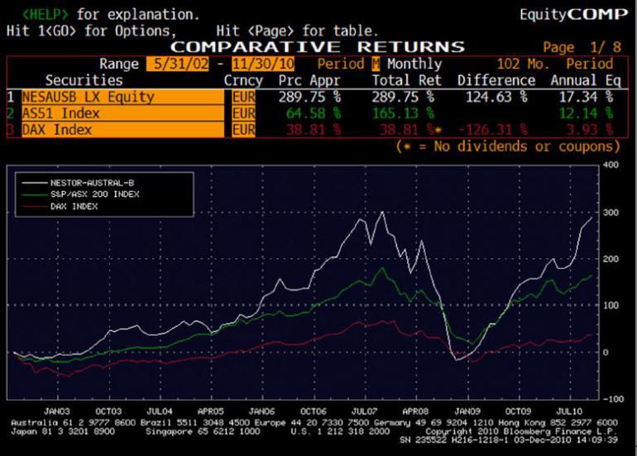
Task: Edit the range start date 5/31/02
Action: (x=178, y=64)
